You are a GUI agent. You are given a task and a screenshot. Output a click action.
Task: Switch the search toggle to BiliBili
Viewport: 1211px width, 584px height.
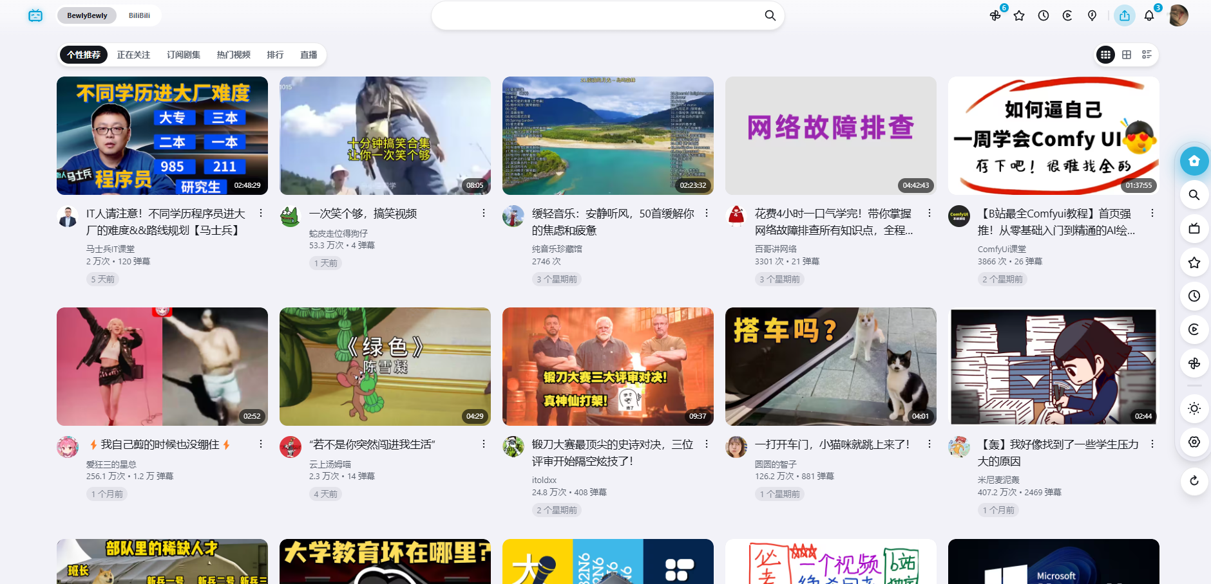(x=139, y=15)
